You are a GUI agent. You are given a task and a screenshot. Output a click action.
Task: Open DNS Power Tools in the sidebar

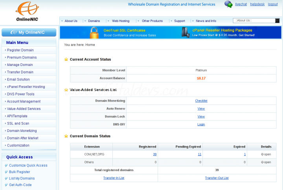20,94
